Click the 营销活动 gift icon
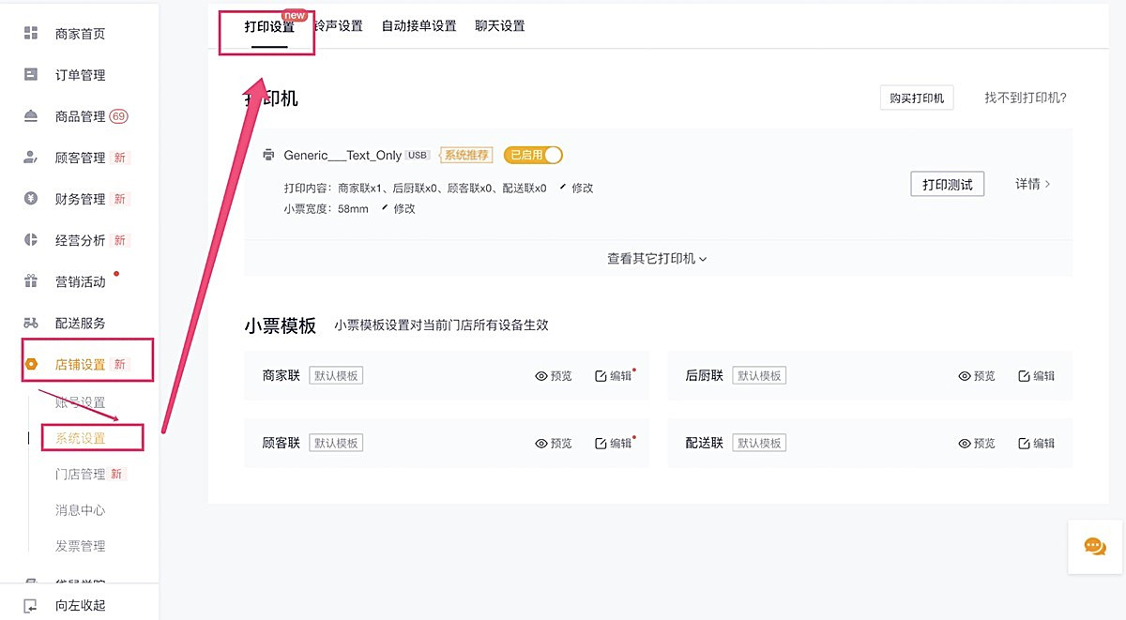 click(31, 281)
